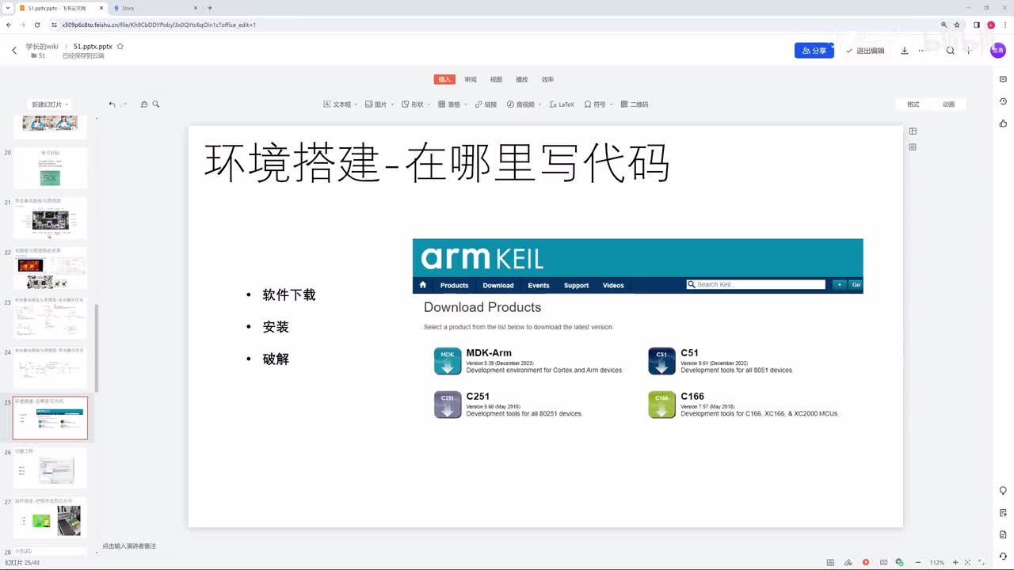The height and width of the screenshot is (570, 1014).
Task: Open the 学长的wiki breadcrumb link
Action: point(42,47)
